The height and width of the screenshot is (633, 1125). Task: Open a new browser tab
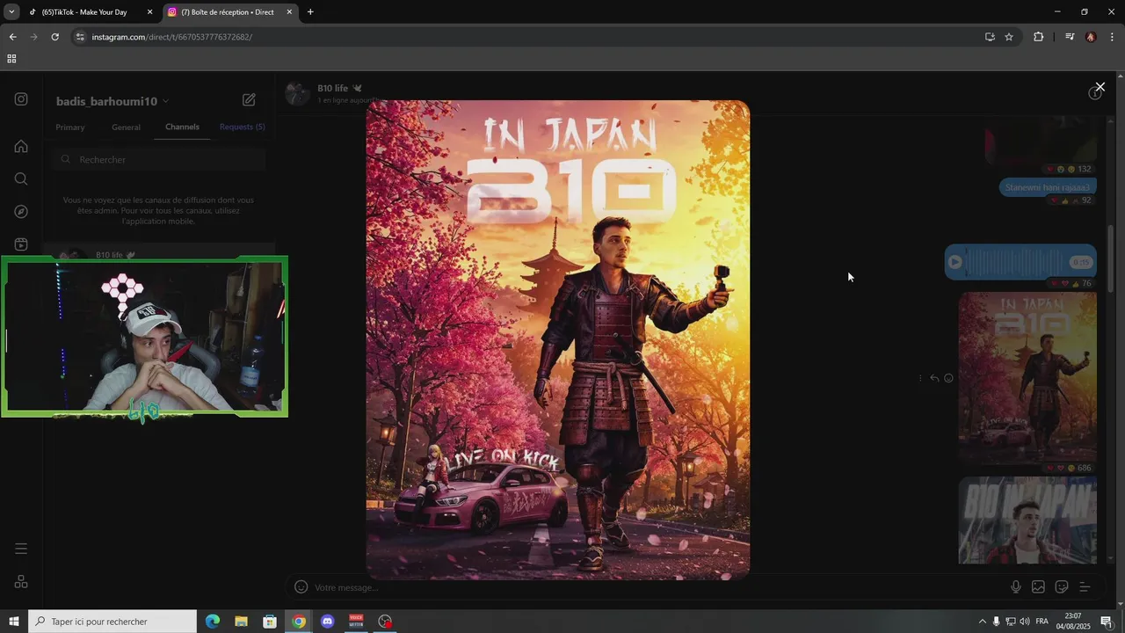pos(310,12)
